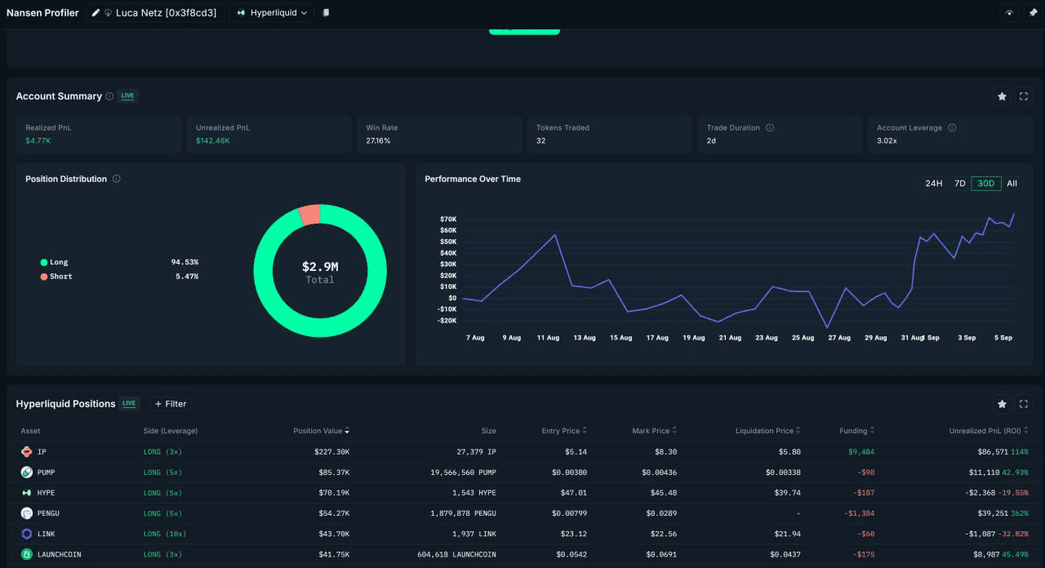The width and height of the screenshot is (1045, 568).
Task: Click the PUMP token icon
Action: (26, 473)
